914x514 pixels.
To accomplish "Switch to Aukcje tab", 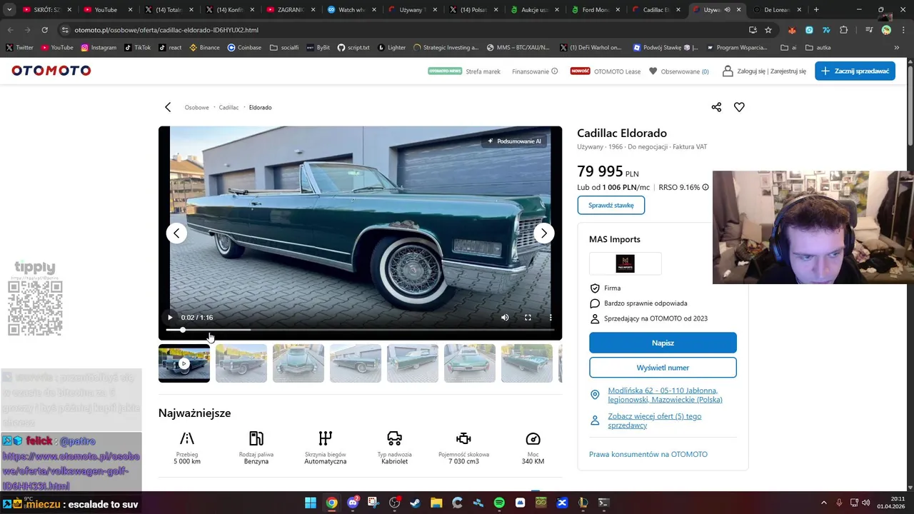I will [x=536, y=10].
